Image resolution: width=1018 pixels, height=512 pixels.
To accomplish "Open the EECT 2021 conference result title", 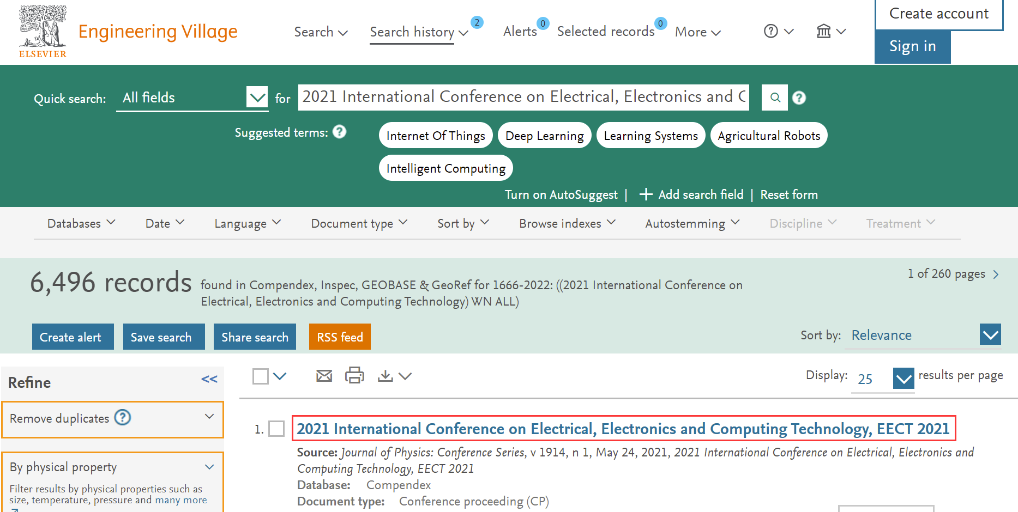I will tap(623, 429).
